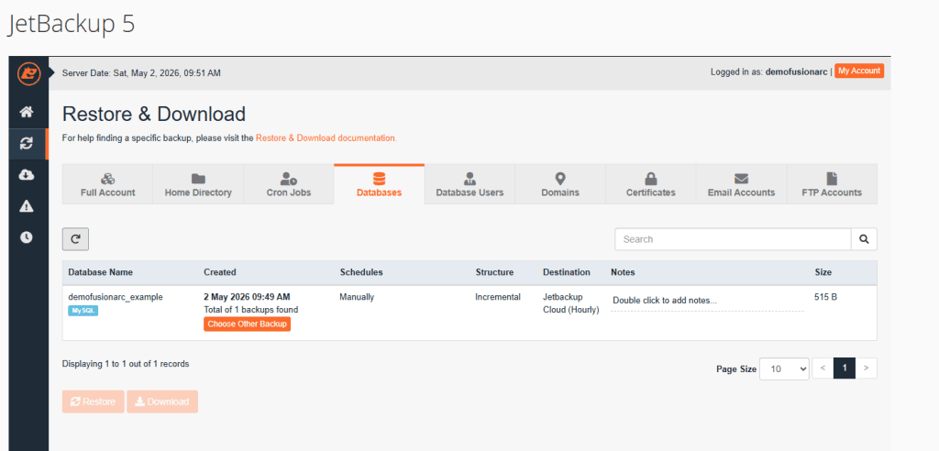
Task: Switch to the Full Account tab
Action: point(108,184)
